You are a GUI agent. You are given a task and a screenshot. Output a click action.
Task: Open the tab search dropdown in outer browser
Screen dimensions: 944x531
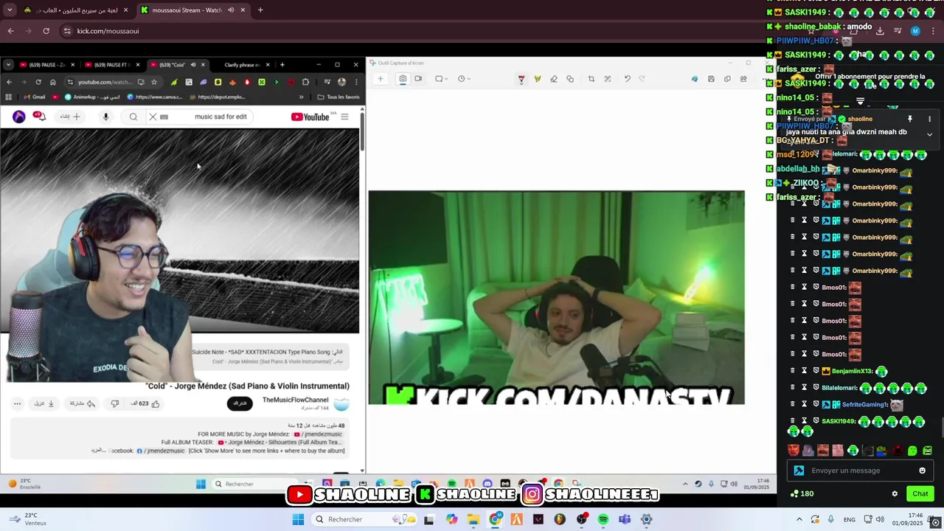tap(10, 10)
